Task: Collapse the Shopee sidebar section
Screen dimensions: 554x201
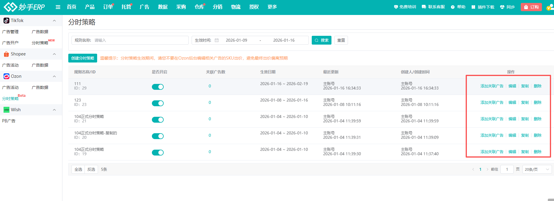Action: (54, 54)
